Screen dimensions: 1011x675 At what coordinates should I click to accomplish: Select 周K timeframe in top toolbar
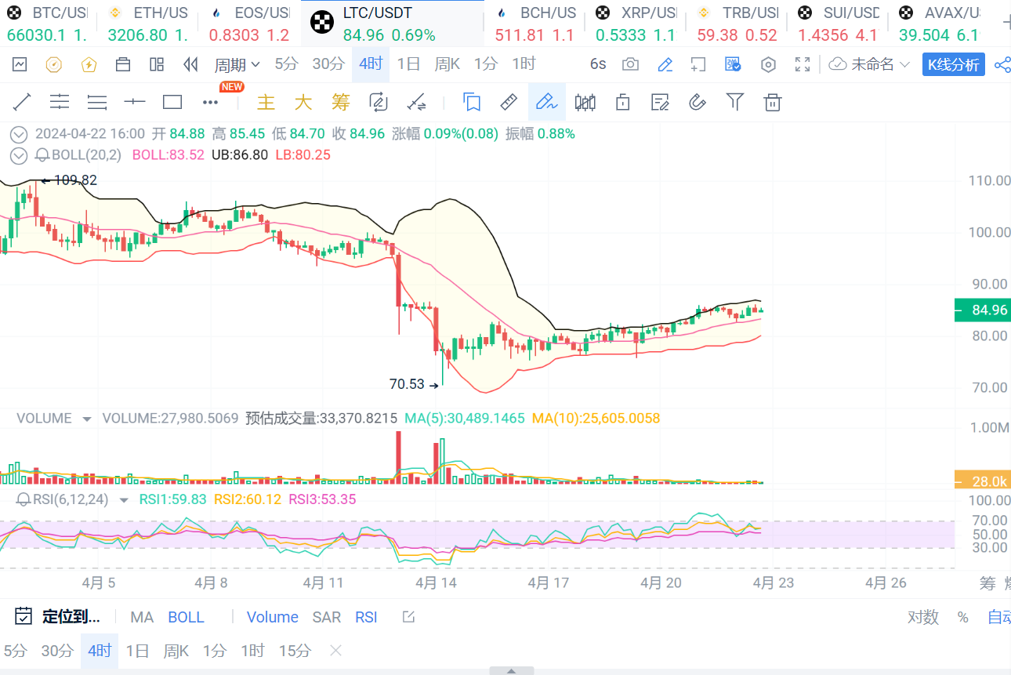[448, 64]
